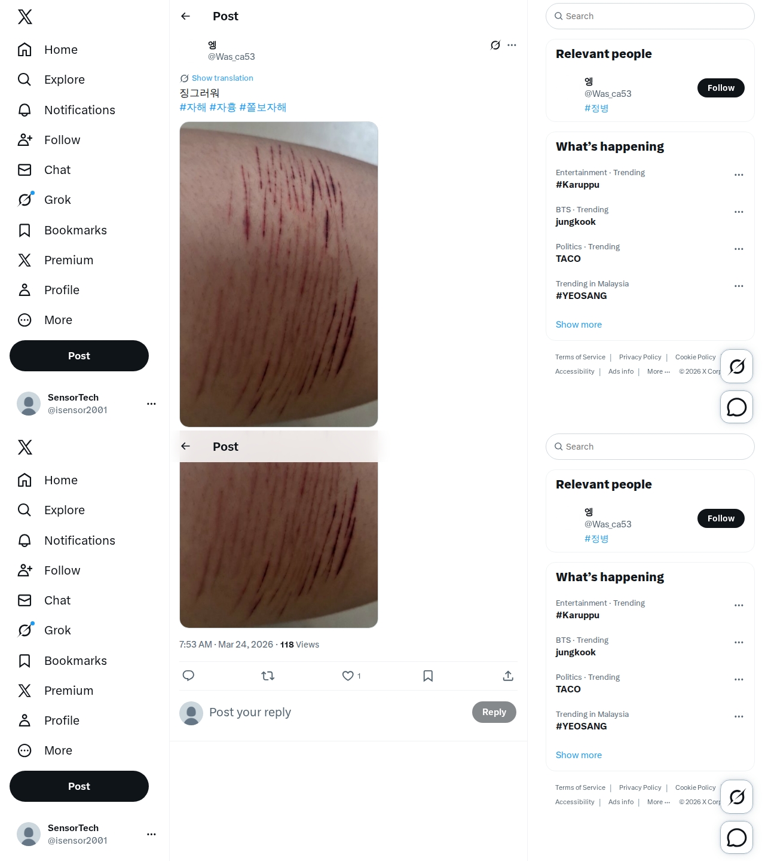Bookmark the post using the bookmark icon
This screenshot has width=765, height=861.
pos(428,676)
